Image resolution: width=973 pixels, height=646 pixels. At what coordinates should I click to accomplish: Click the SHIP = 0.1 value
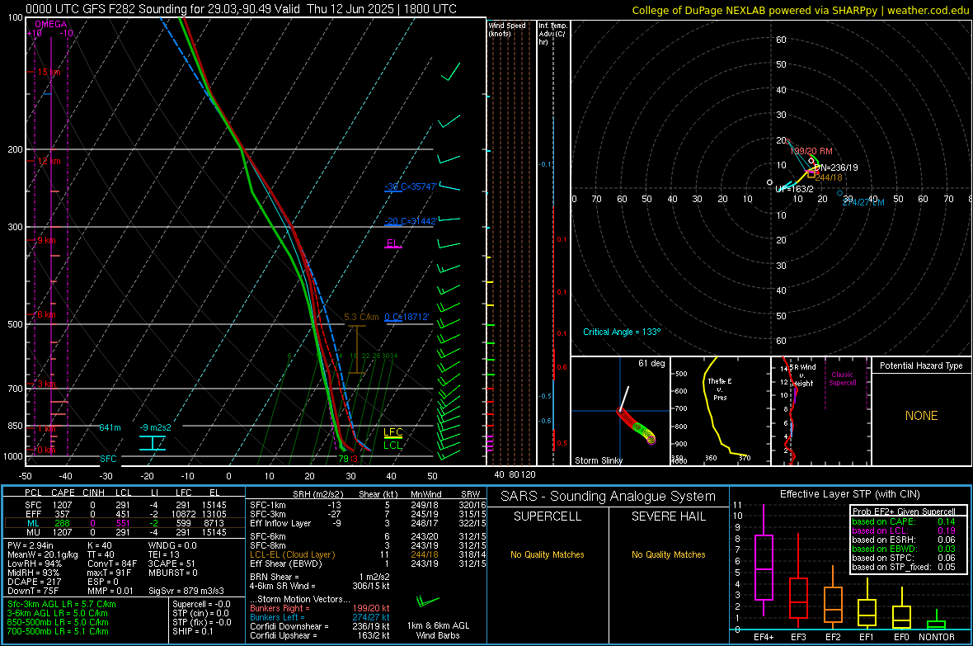click(x=193, y=631)
